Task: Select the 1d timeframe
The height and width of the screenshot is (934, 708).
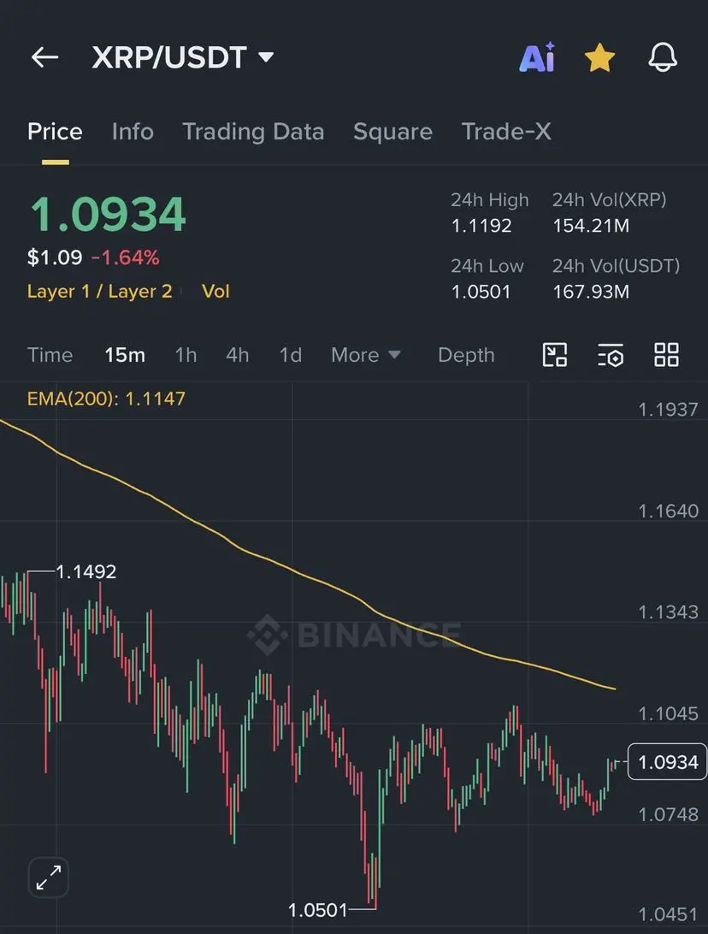Action: (x=291, y=355)
